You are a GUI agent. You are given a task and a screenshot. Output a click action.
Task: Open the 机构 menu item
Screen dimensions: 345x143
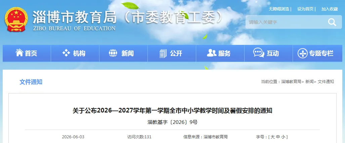tap(75, 53)
